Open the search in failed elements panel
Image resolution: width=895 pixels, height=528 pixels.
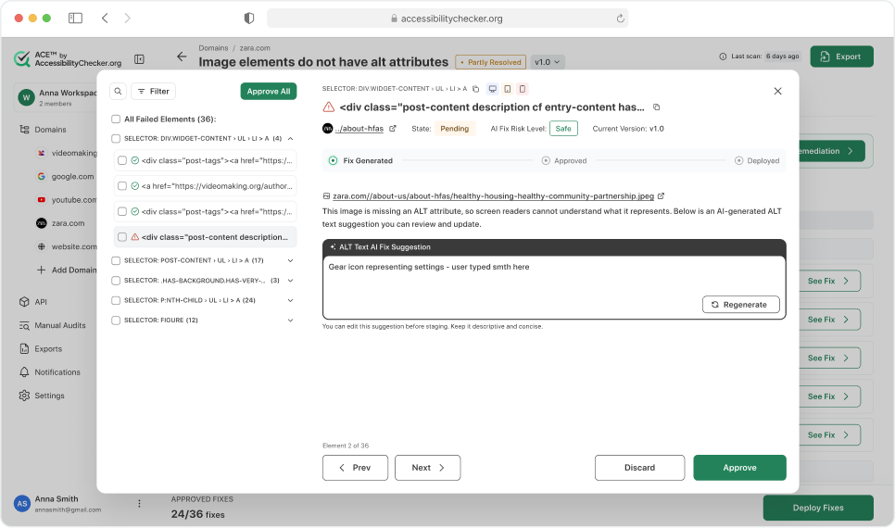click(118, 92)
